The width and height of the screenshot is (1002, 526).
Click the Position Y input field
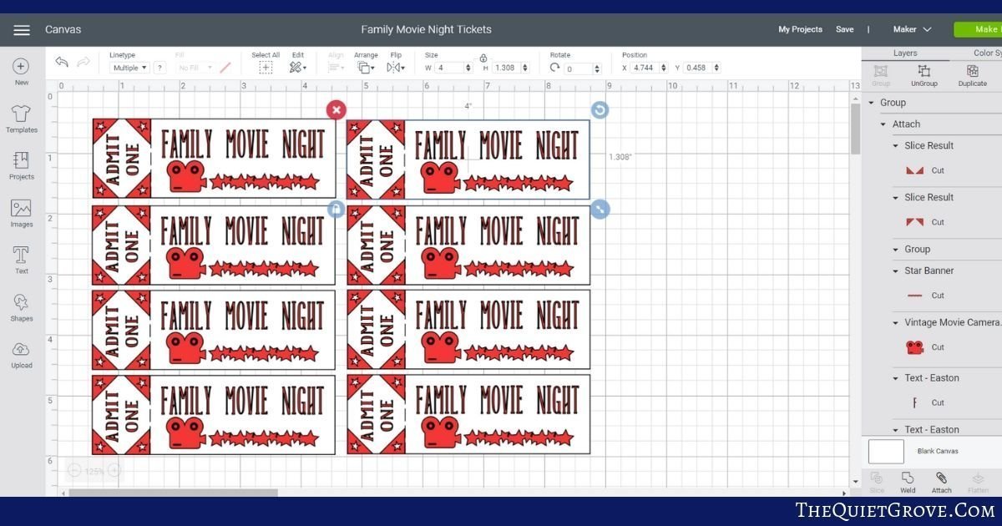[701, 68]
